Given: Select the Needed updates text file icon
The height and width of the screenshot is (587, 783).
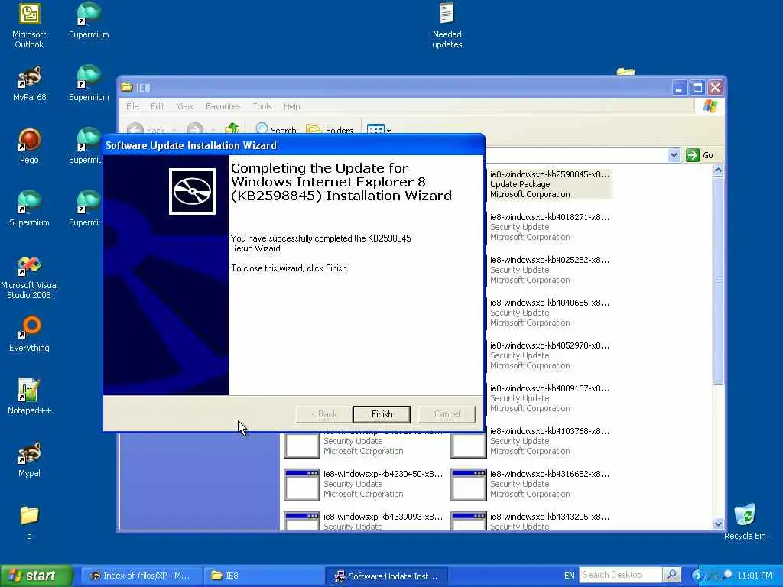Looking at the screenshot, I should pos(447,25).
